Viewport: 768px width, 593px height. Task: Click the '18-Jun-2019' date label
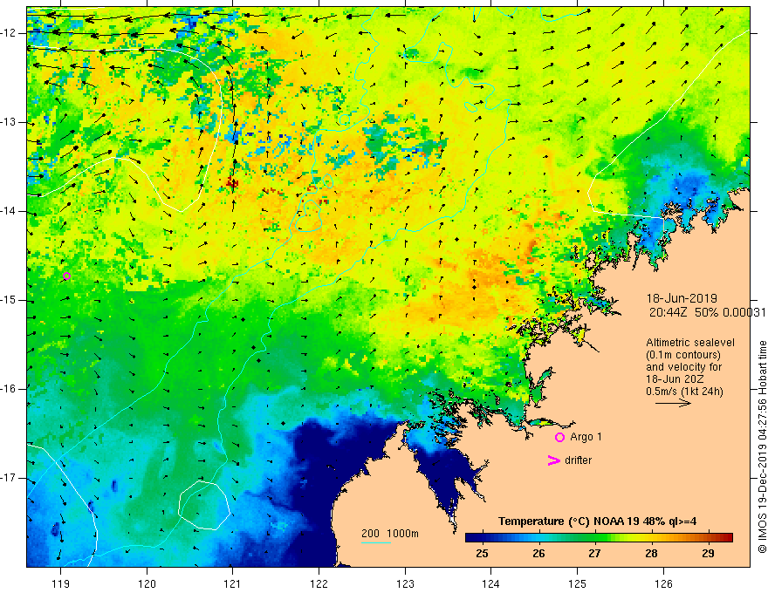pyautogui.click(x=682, y=298)
